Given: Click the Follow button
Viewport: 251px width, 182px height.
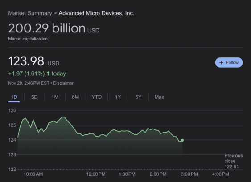Looking at the screenshot, I should (229, 62).
